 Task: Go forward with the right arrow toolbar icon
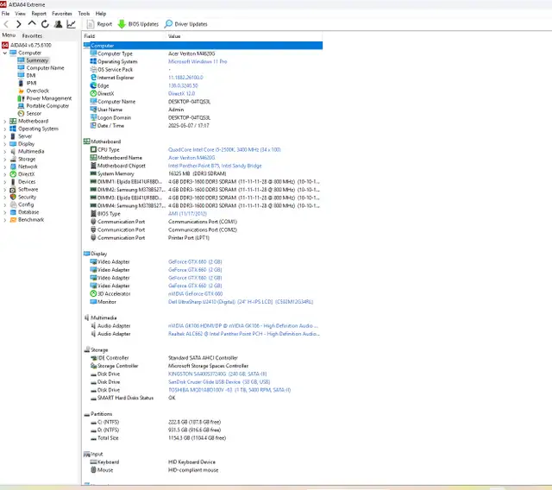19,24
